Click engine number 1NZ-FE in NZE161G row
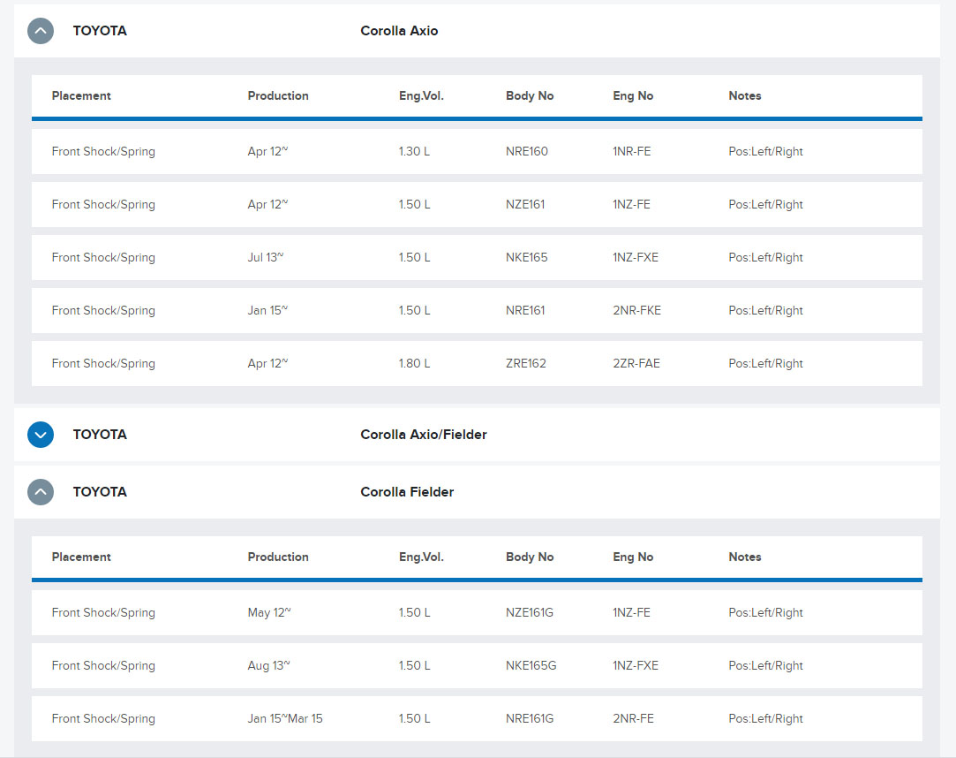 pos(632,613)
